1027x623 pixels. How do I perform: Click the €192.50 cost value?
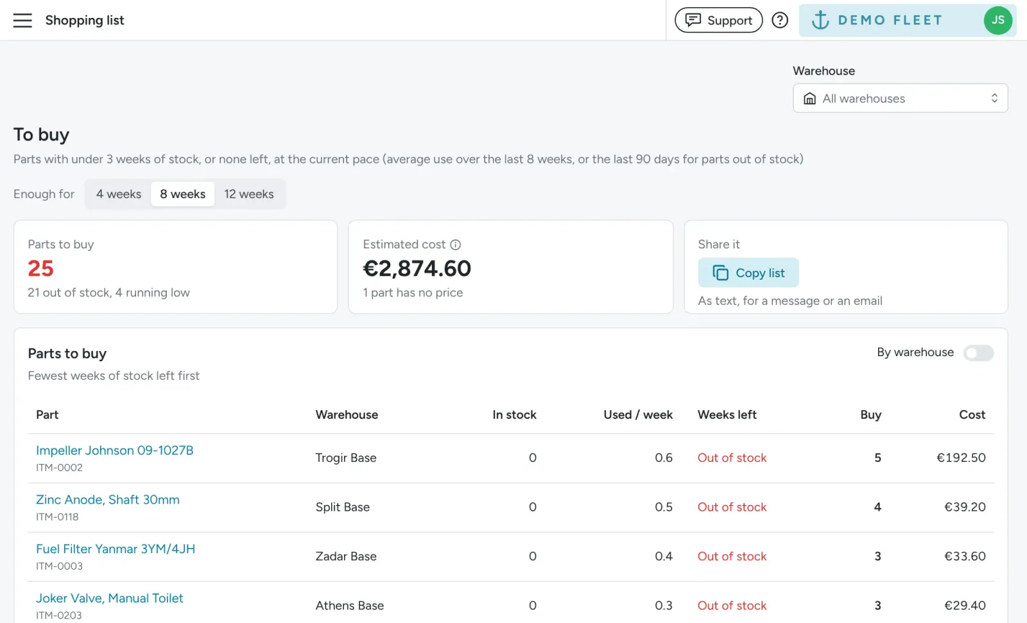tap(961, 458)
